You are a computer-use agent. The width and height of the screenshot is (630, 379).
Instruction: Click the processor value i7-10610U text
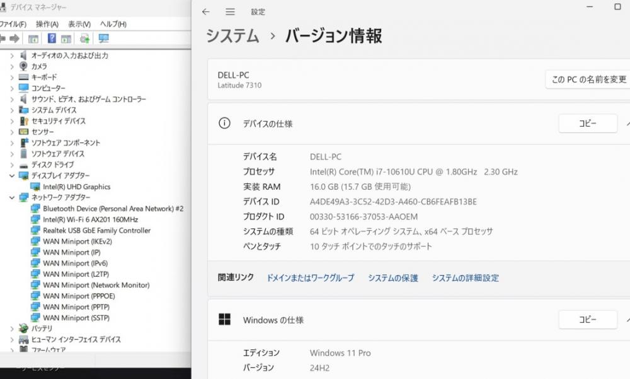point(413,172)
